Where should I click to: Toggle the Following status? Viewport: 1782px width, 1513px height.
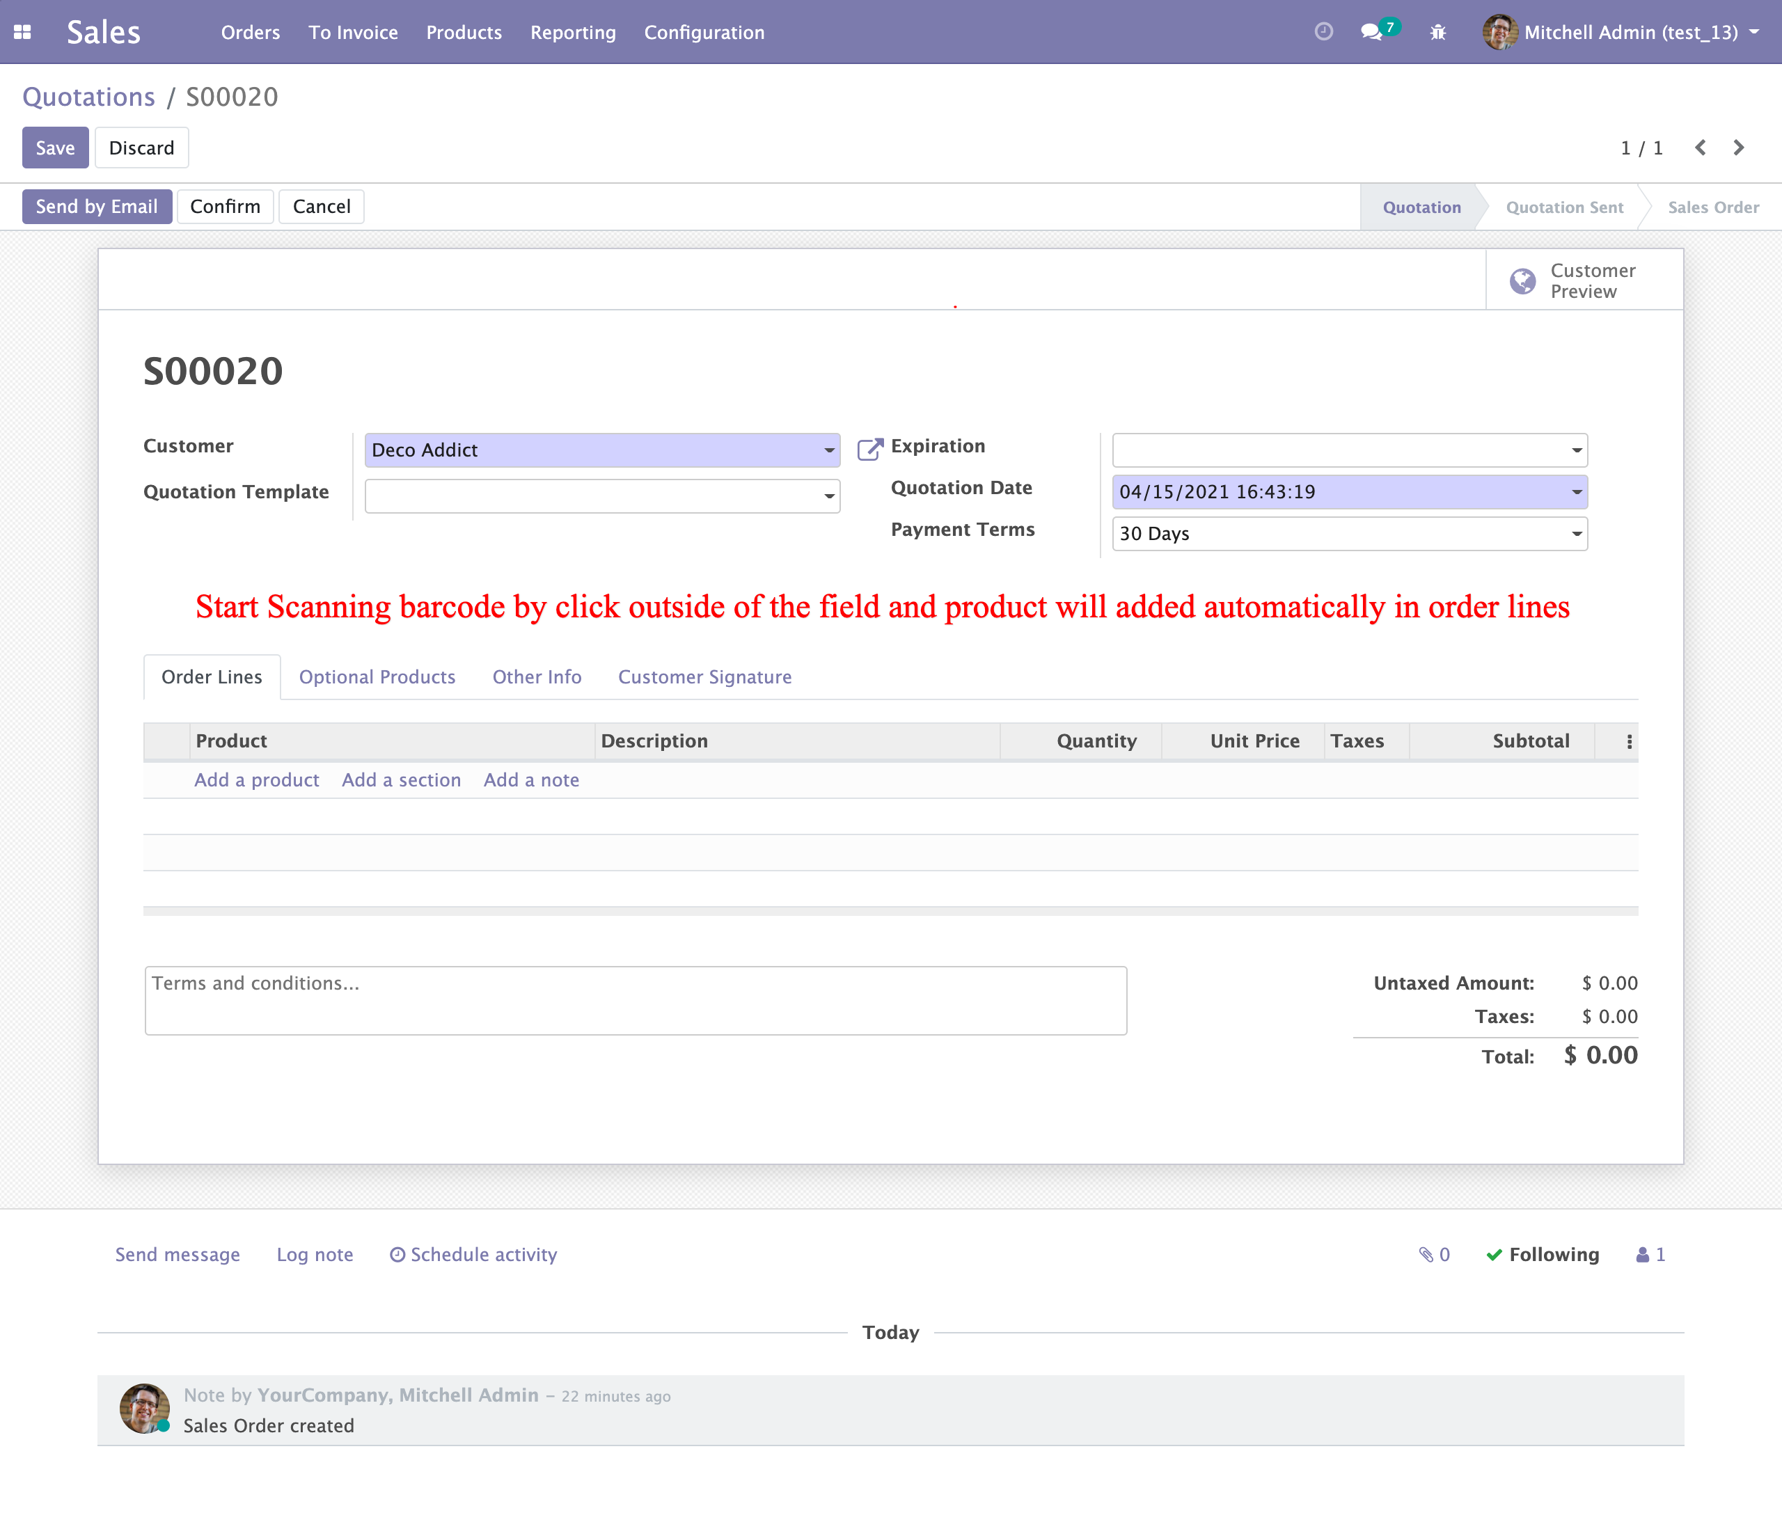click(1543, 1255)
